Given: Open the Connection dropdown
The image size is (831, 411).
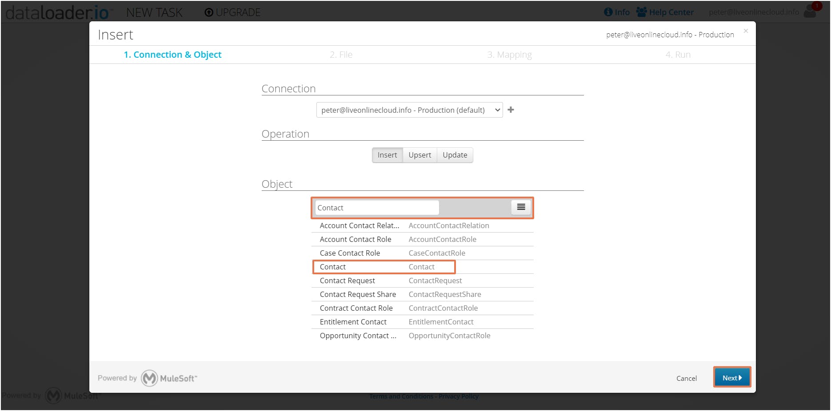Looking at the screenshot, I should pyautogui.click(x=409, y=110).
